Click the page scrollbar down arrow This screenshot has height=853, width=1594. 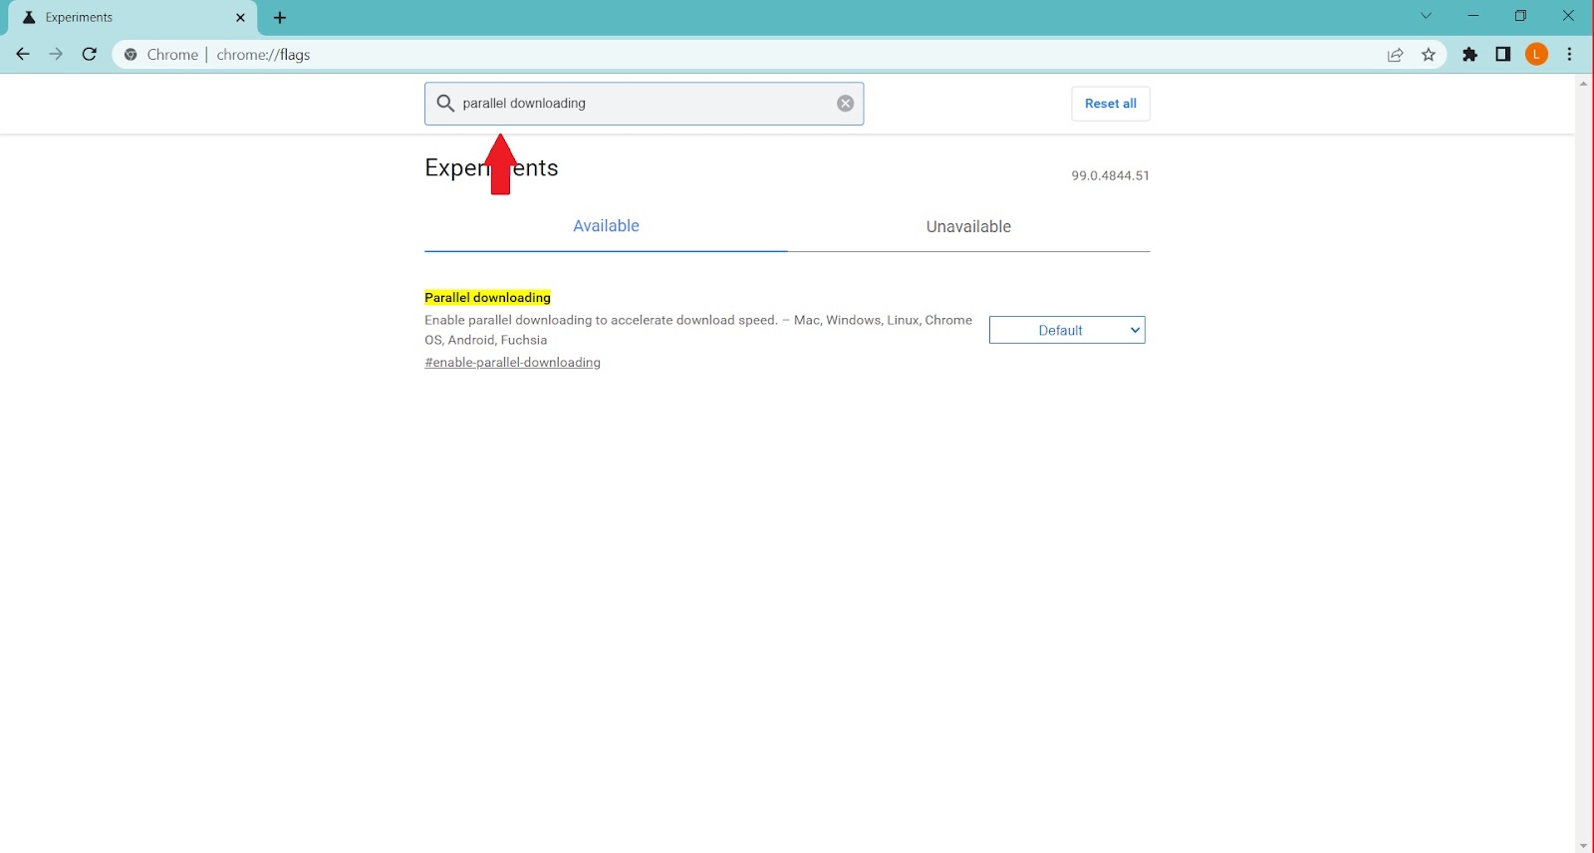pos(1584,846)
